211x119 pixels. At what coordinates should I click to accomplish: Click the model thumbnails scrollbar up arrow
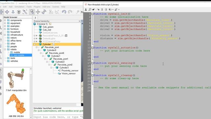[31, 69]
